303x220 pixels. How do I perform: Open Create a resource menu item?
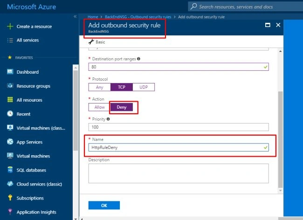34,27
